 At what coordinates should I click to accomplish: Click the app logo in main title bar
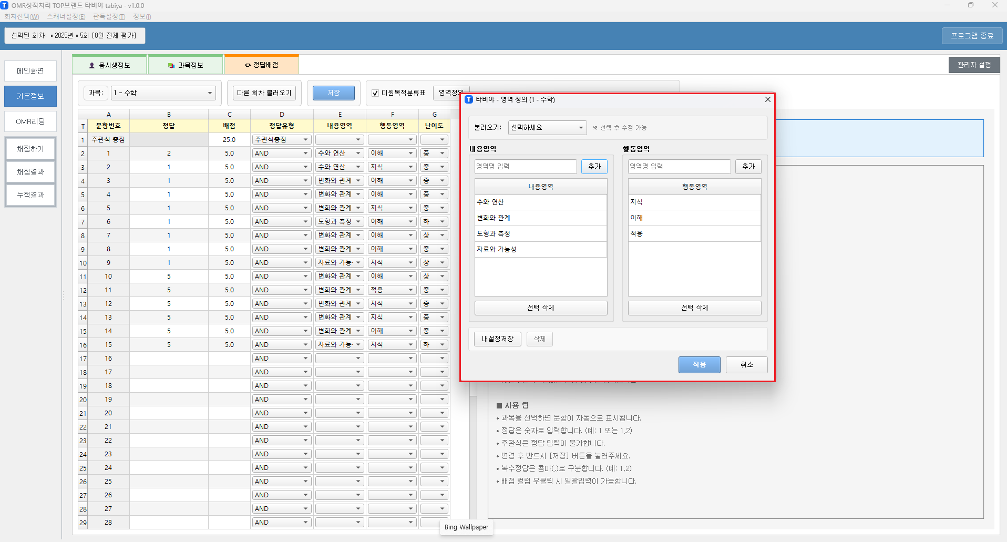pos(5,5)
